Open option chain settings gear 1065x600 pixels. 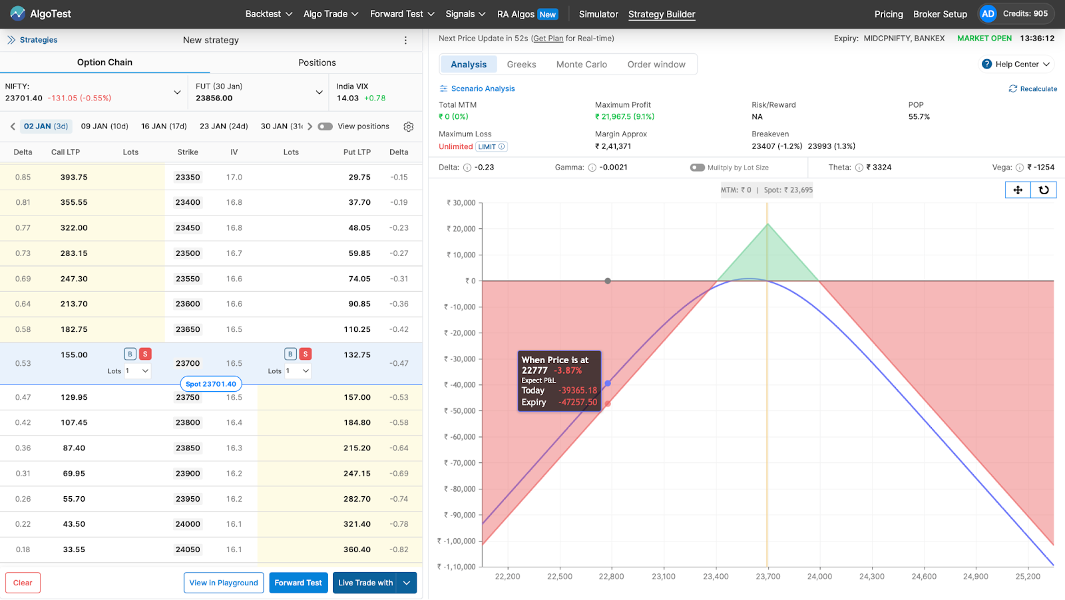[409, 126]
